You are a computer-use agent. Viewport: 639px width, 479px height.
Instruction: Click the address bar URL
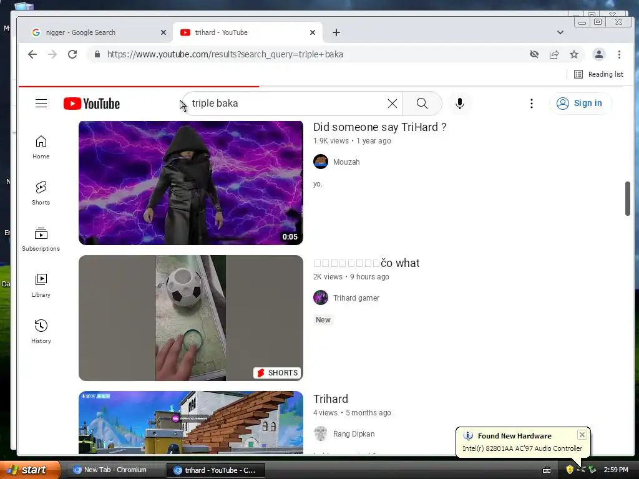[x=225, y=54]
